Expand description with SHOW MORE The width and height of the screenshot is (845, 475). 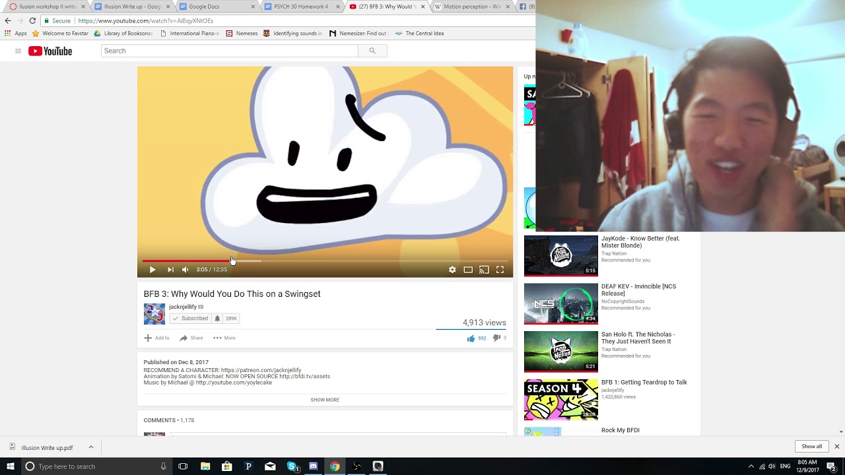coord(325,400)
